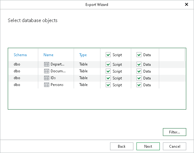Disable Script for the IDs table
This screenshot has width=194, height=153.
(x=108, y=78)
